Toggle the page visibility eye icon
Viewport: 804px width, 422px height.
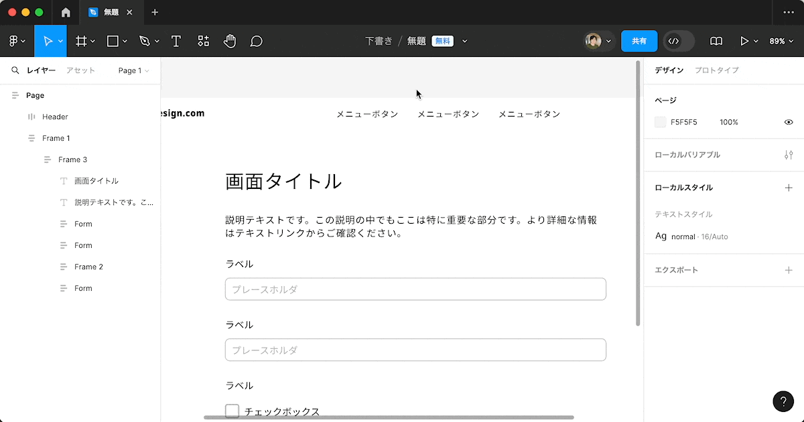click(789, 122)
